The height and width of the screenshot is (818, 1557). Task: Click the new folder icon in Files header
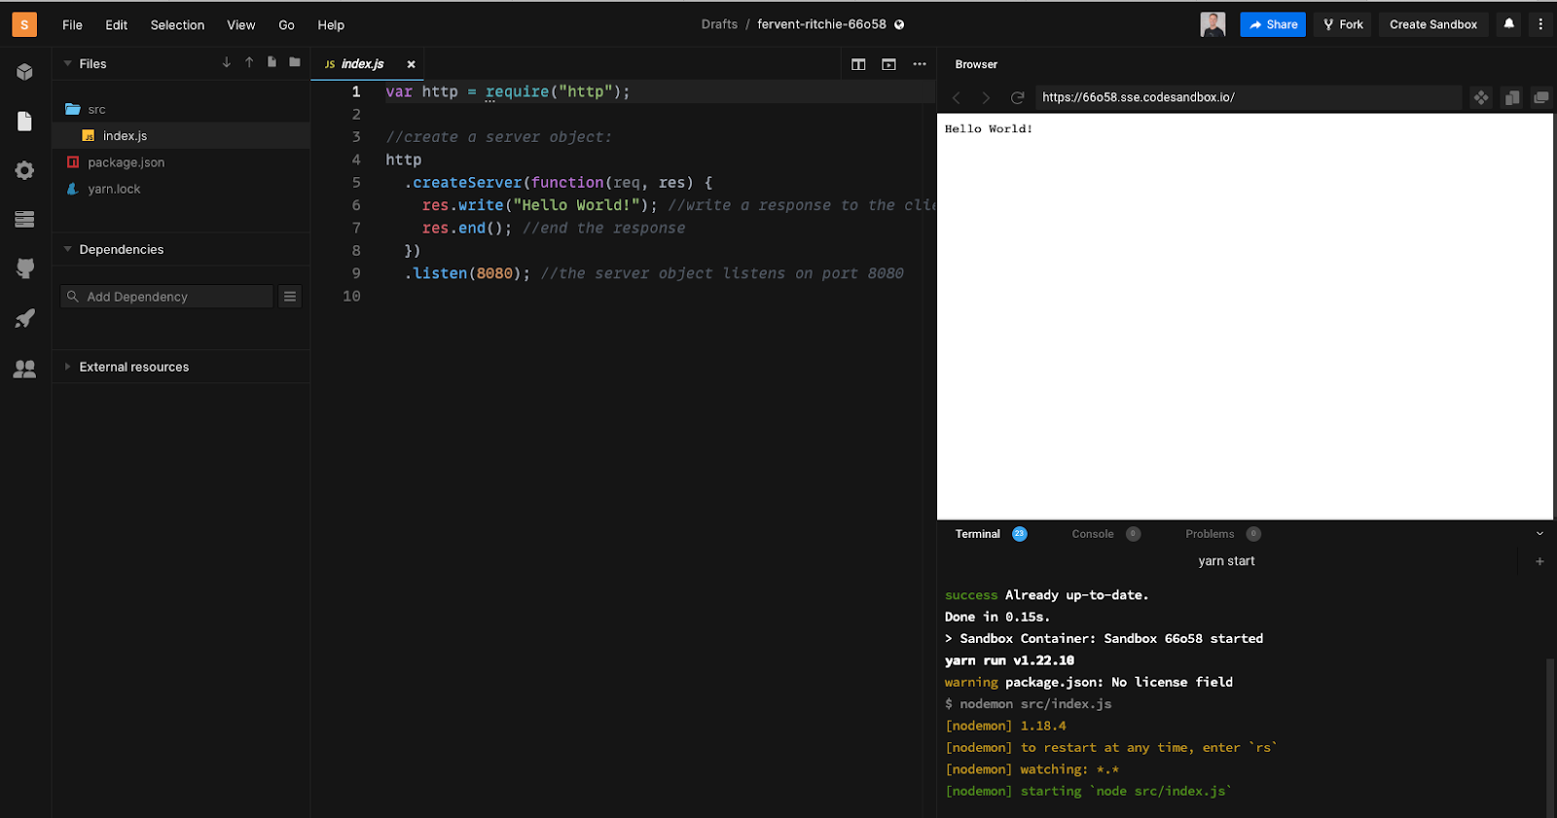tap(295, 62)
